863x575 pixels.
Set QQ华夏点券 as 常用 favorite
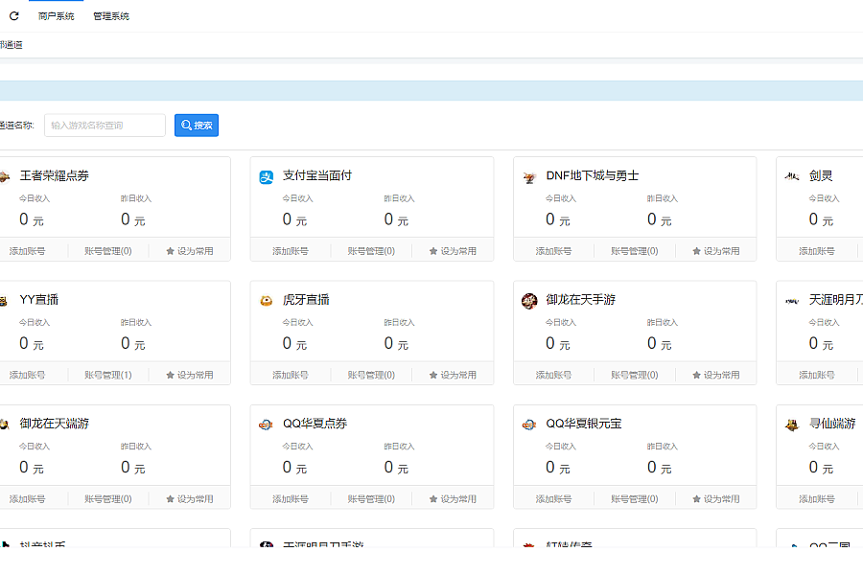tap(453, 499)
